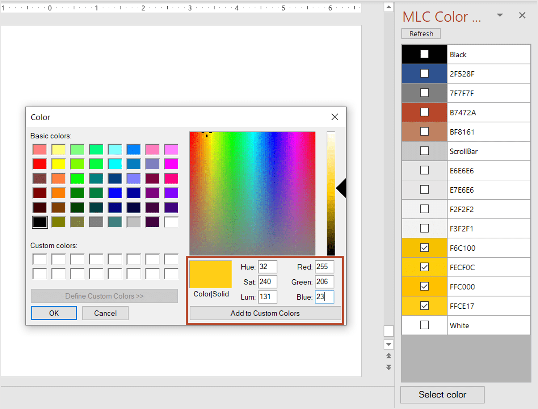Open the MLC Color pane options arrow
The height and width of the screenshot is (409, 538).
[x=500, y=15]
